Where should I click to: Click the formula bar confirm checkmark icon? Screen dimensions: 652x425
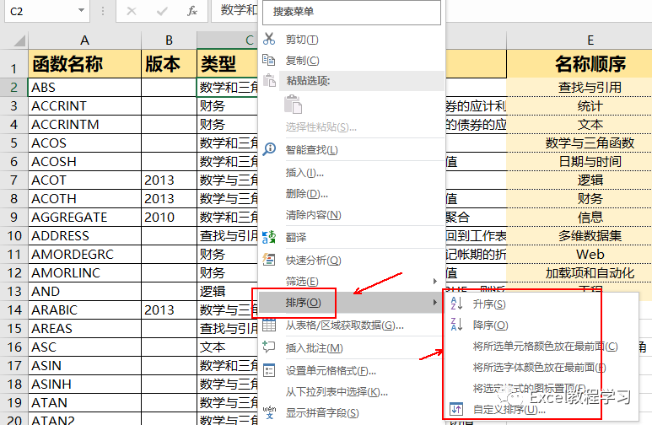[162, 11]
